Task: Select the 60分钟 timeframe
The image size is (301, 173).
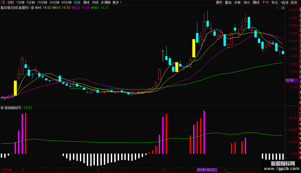Action: pyautogui.click(x=67, y=2)
